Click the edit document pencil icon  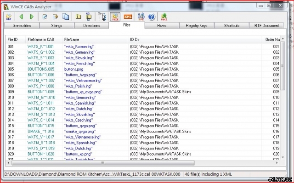click(x=45, y=17)
